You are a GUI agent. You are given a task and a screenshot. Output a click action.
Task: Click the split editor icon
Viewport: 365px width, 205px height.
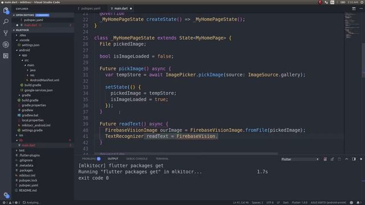point(354,9)
